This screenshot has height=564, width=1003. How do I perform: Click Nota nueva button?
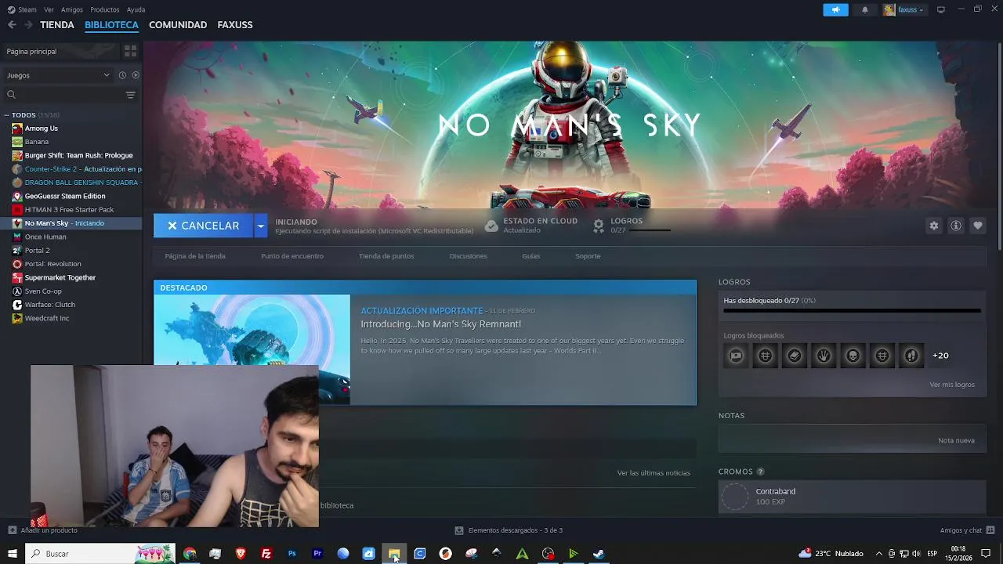[956, 440]
